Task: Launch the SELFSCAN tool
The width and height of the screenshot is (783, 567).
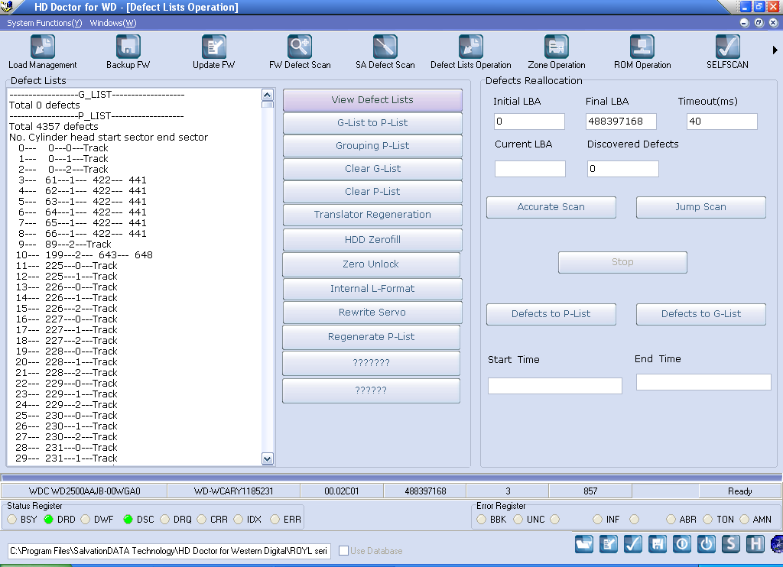Action: click(x=728, y=52)
